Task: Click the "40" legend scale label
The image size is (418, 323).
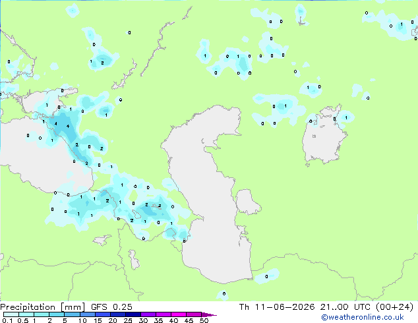Action: click(174, 320)
